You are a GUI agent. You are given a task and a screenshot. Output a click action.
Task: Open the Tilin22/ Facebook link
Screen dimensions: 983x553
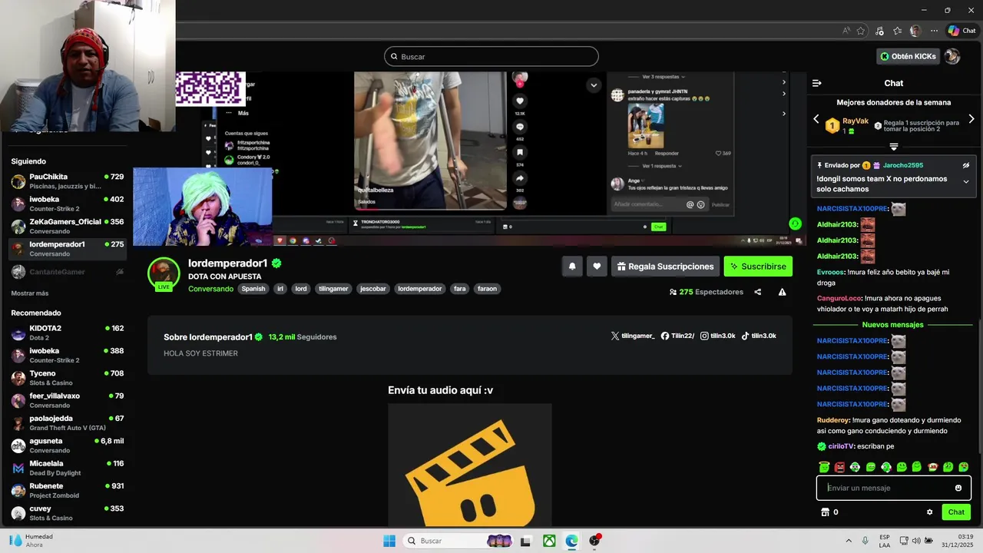coord(677,336)
